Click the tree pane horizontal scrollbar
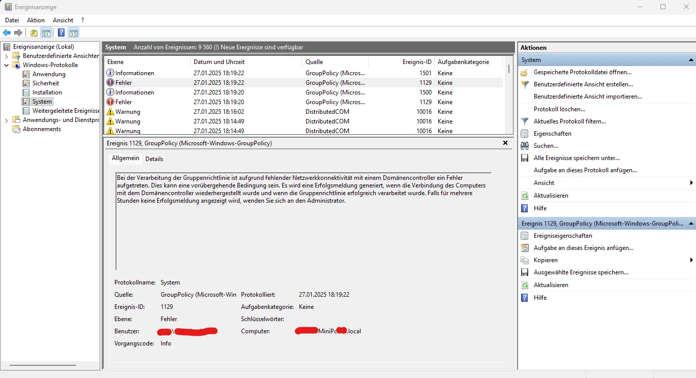The height and width of the screenshot is (378, 696). coord(43,365)
